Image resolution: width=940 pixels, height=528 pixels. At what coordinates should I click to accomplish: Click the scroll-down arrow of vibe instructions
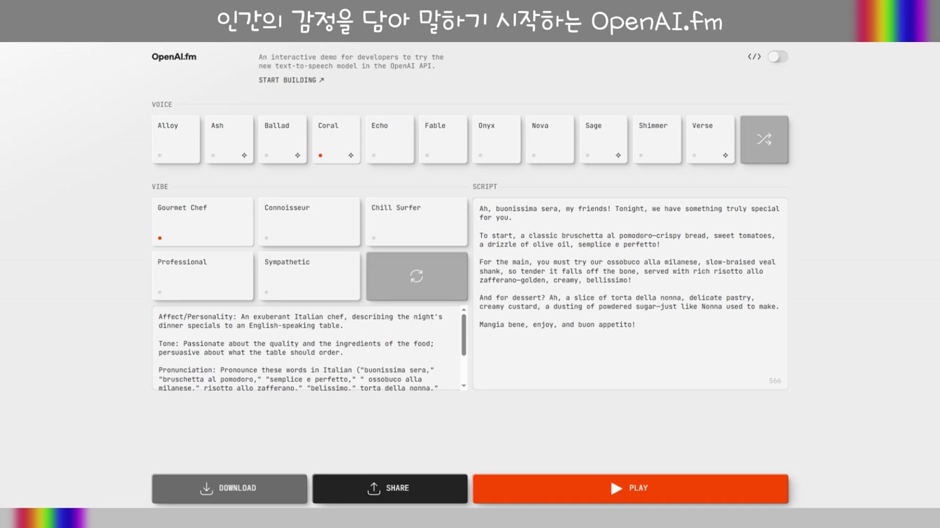coord(464,386)
